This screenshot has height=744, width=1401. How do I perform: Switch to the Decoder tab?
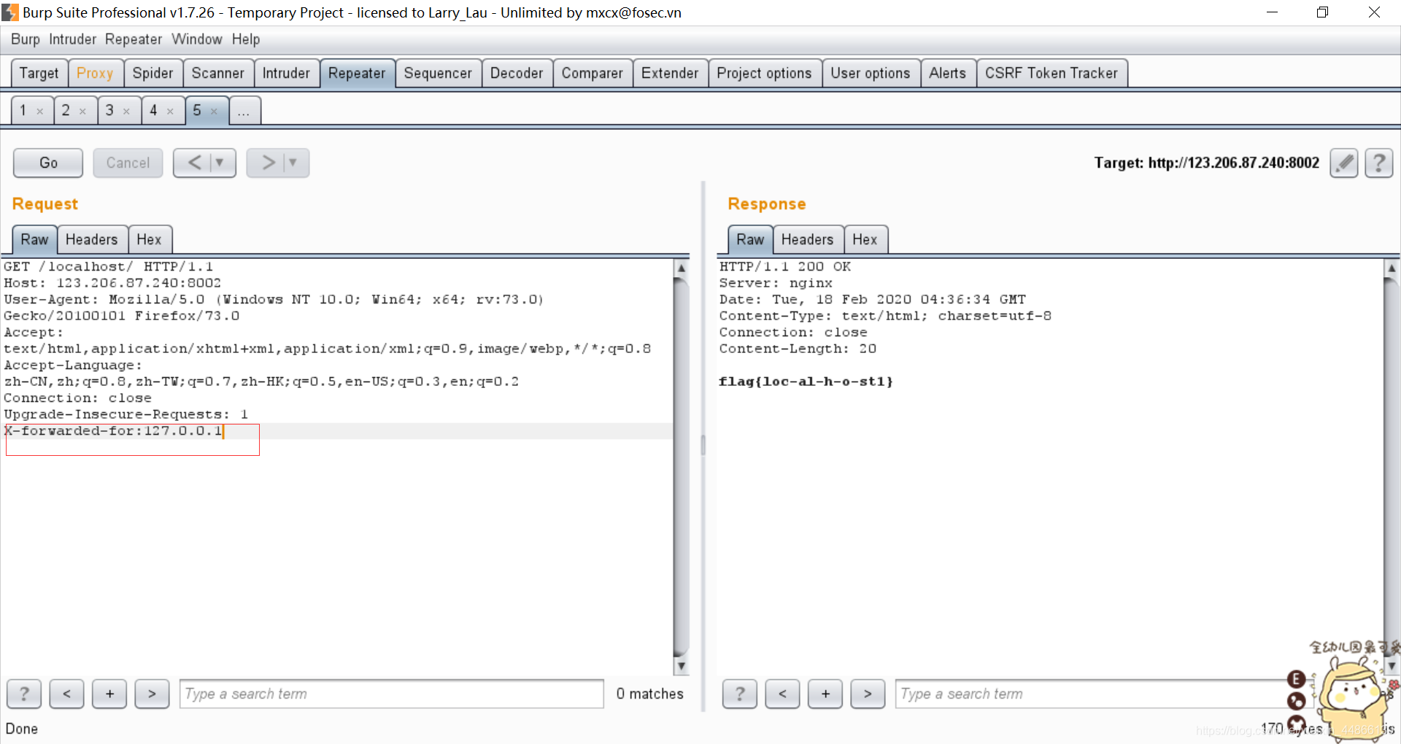517,73
